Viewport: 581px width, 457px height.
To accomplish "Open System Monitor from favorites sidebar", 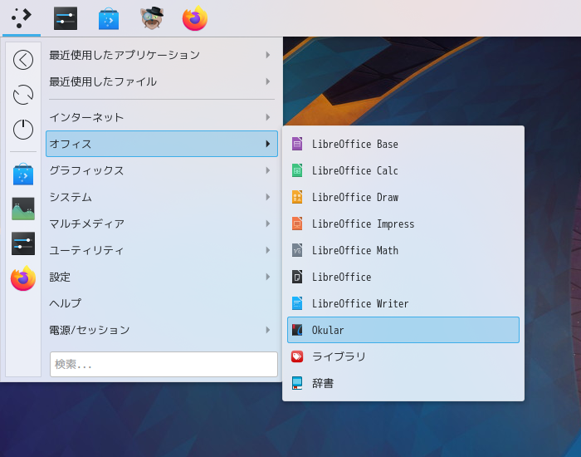I will coord(23,209).
